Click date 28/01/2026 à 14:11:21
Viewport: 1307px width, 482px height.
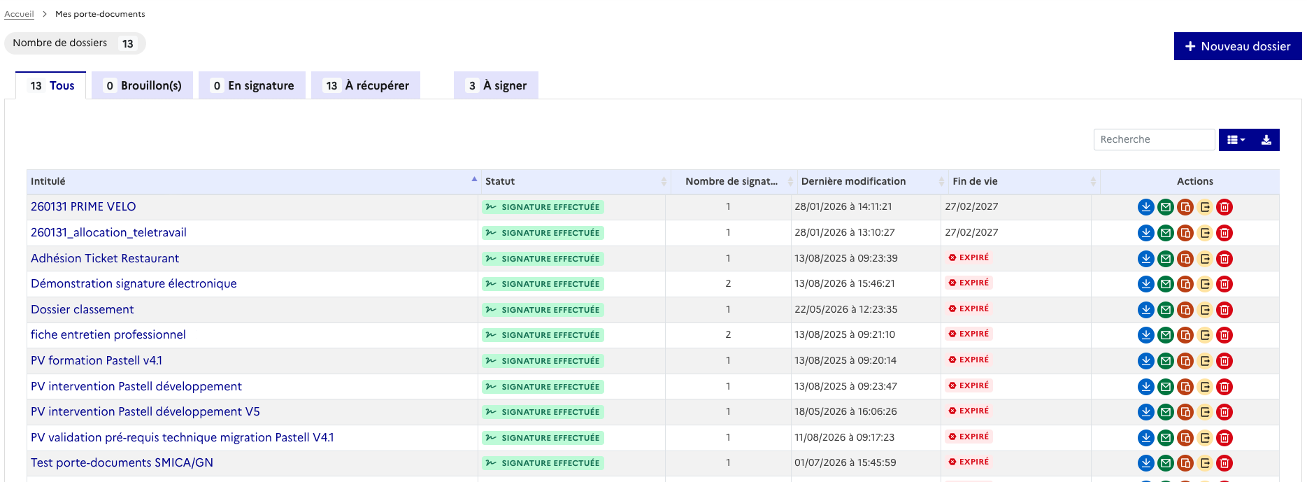coord(843,206)
